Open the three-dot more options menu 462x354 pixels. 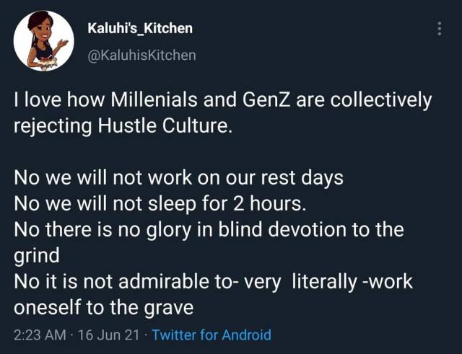tap(440, 29)
